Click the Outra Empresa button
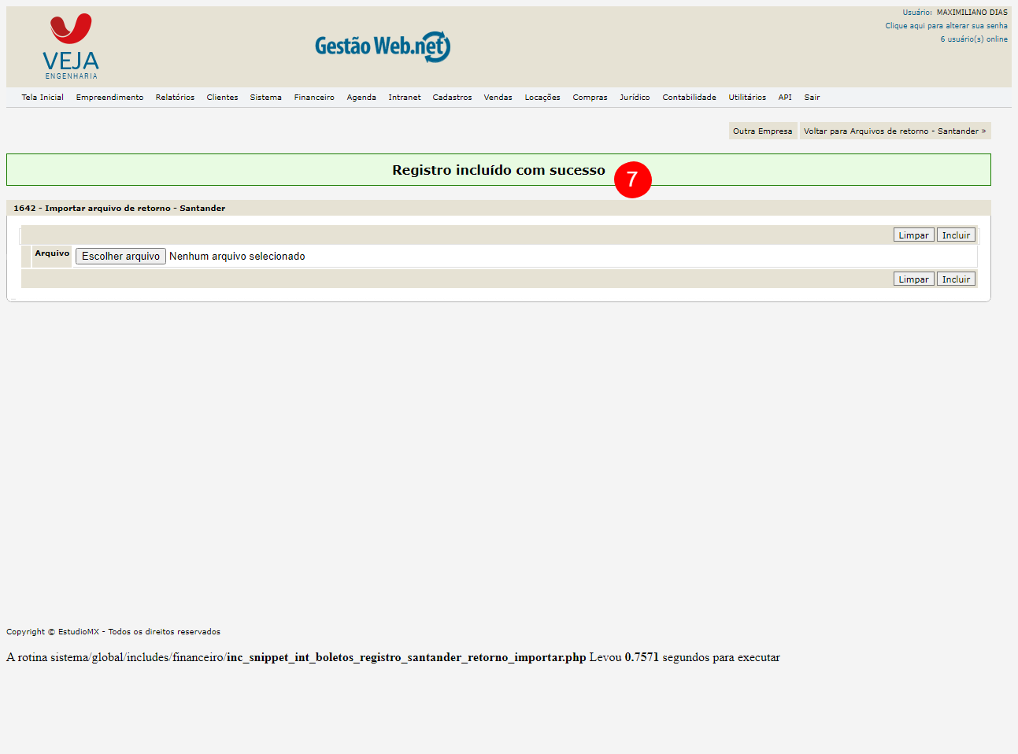Image resolution: width=1018 pixels, height=754 pixels. (762, 131)
